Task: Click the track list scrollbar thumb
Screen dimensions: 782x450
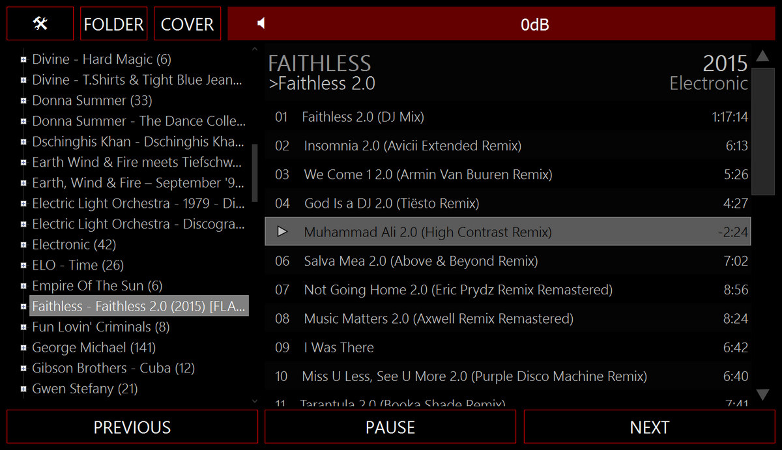Action: point(762,130)
